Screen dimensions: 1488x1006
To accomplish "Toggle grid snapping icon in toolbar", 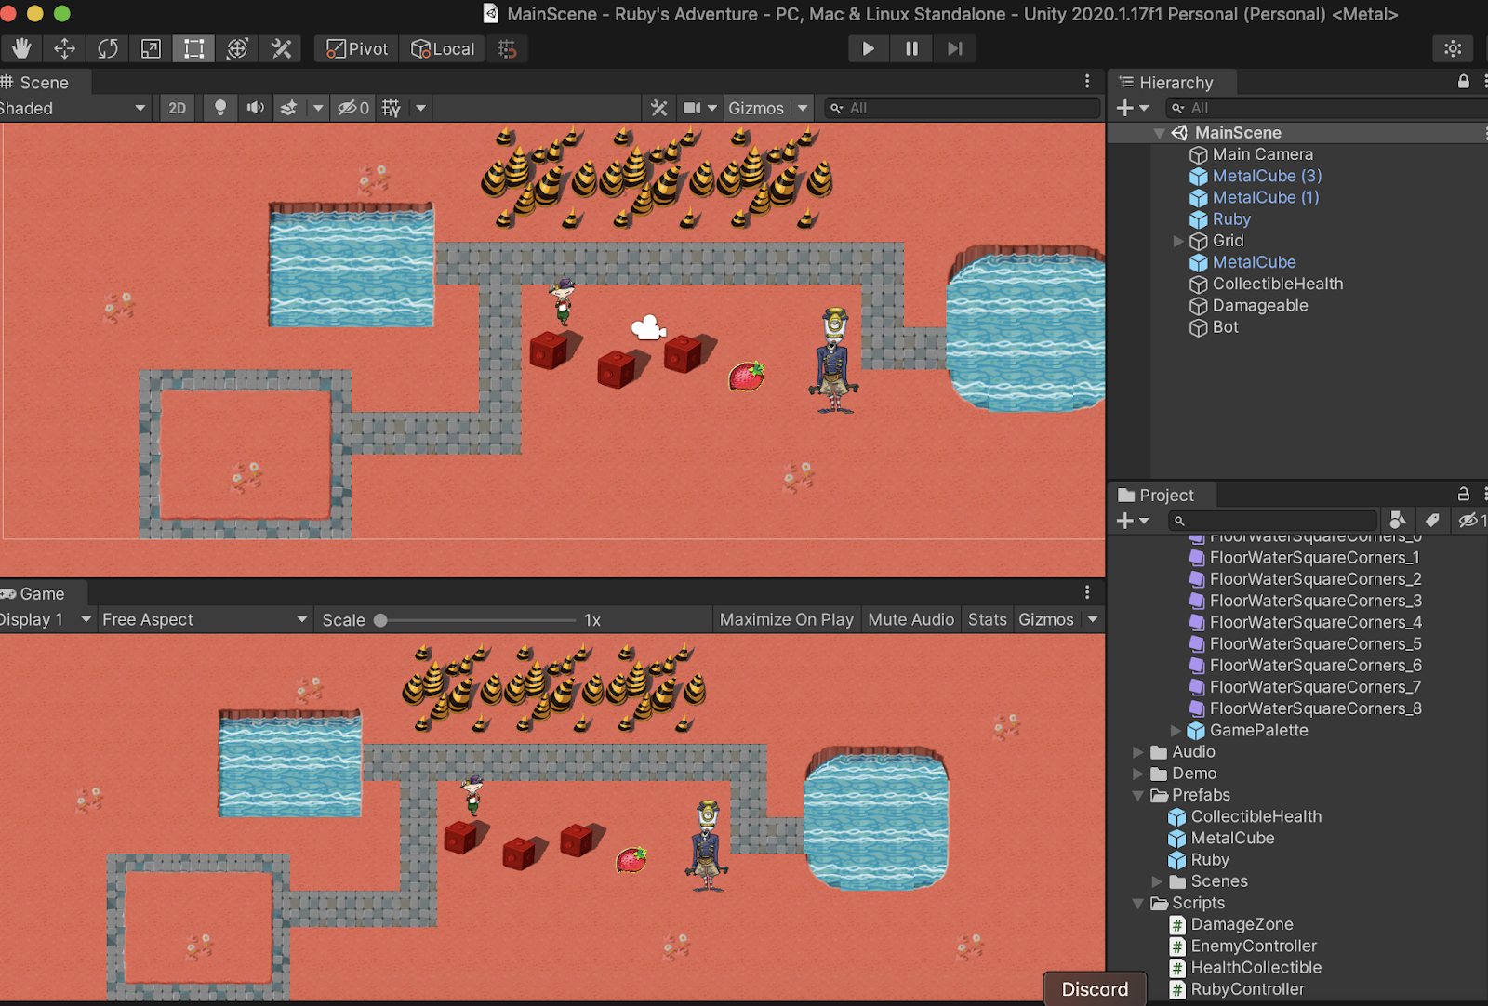I will (507, 48).
